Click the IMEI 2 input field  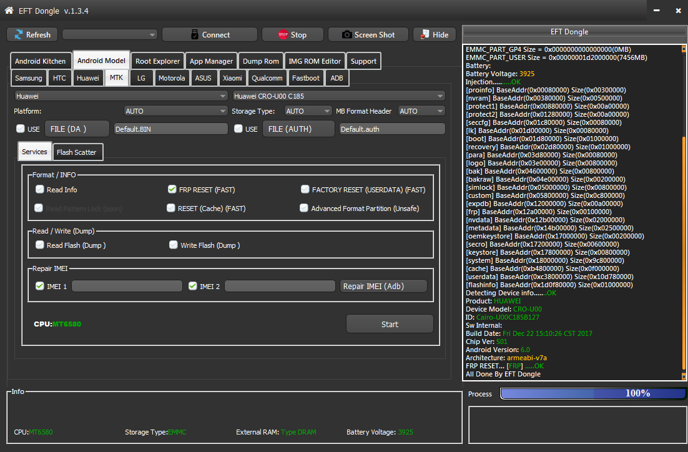[280, 286]
